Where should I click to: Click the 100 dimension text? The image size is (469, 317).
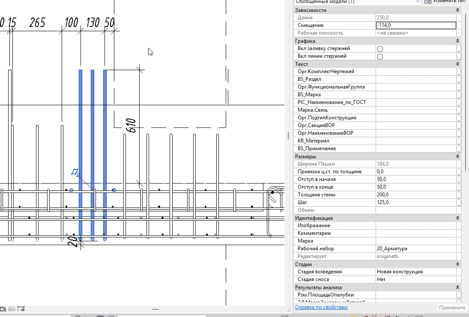[71, 22]
